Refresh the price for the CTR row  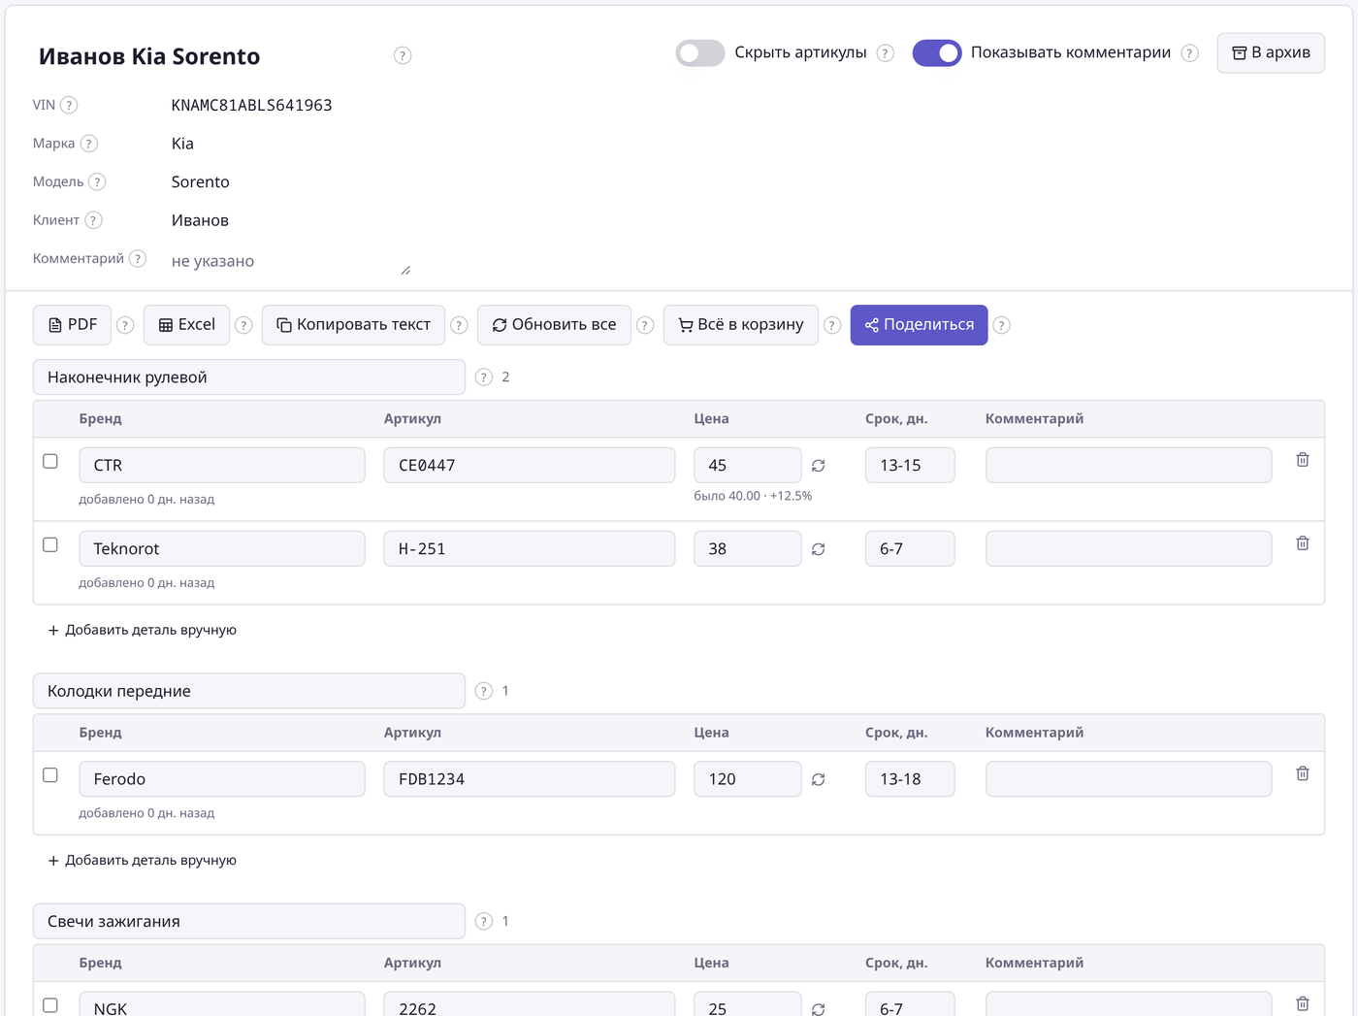coord(819,466)
